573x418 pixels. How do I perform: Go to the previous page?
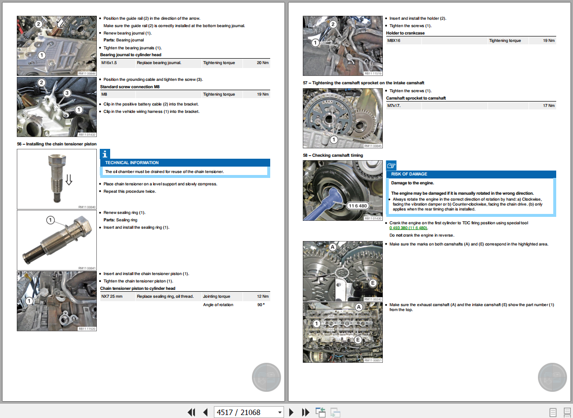pyautogui.click(x=205, y=412)
